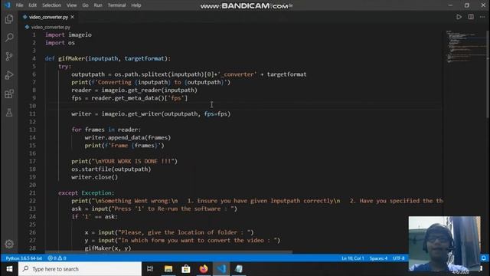
Task: Open the Terminal menu
Action: click(x=116, y=5)
